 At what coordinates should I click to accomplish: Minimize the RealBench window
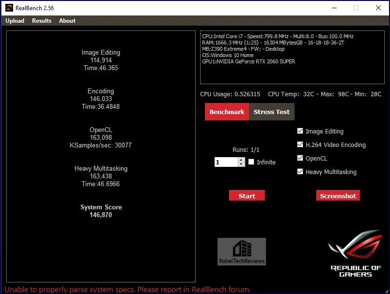334,8
